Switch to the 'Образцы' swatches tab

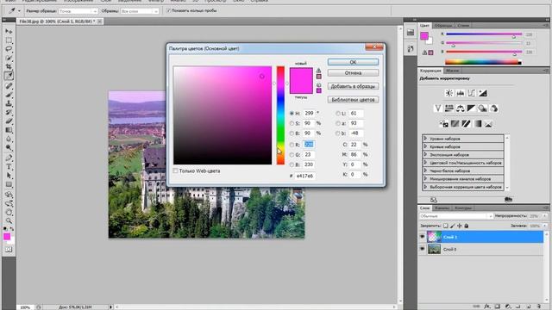(442, 25)
